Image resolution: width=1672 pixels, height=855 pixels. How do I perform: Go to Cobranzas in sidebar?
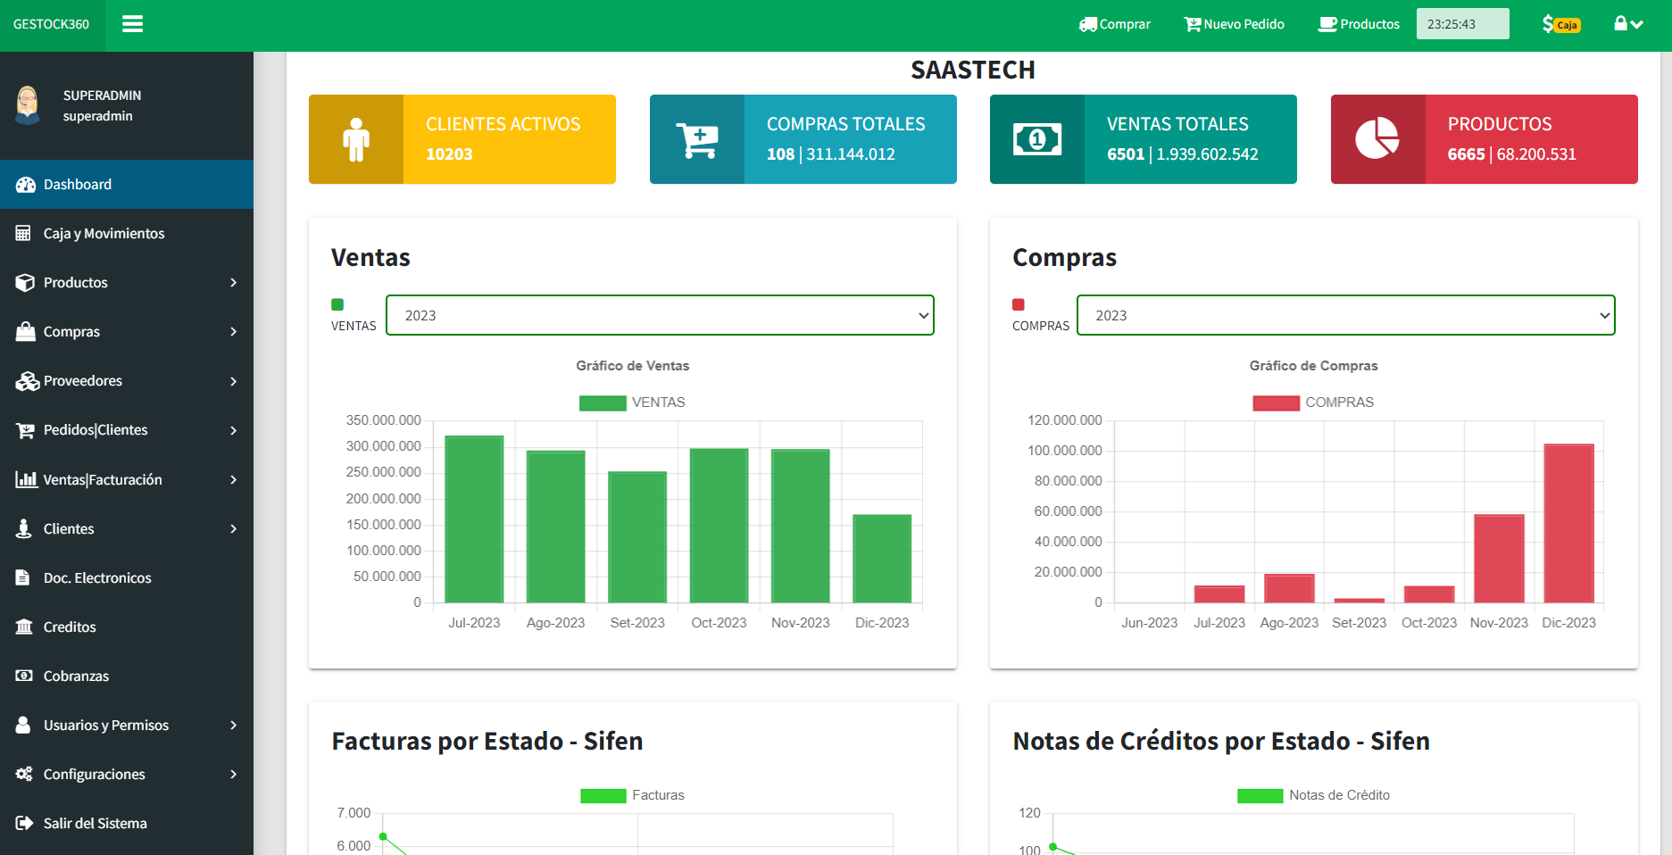[x=76, y=677]
